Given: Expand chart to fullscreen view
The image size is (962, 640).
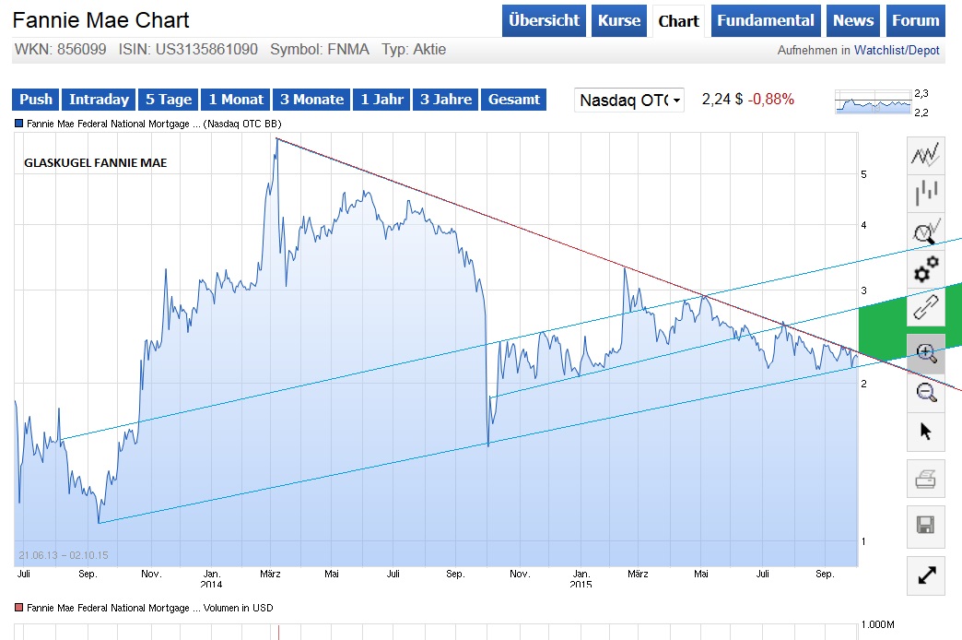Looking at the screenshot, I should point(925,575).
